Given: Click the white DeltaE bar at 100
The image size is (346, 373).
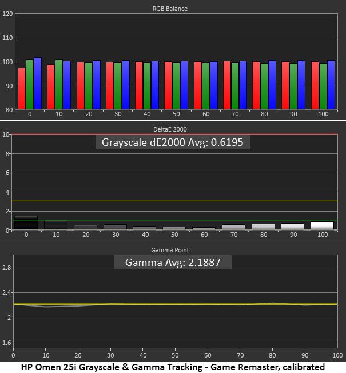Looking at the screenshot, I should tap(322, 225).
